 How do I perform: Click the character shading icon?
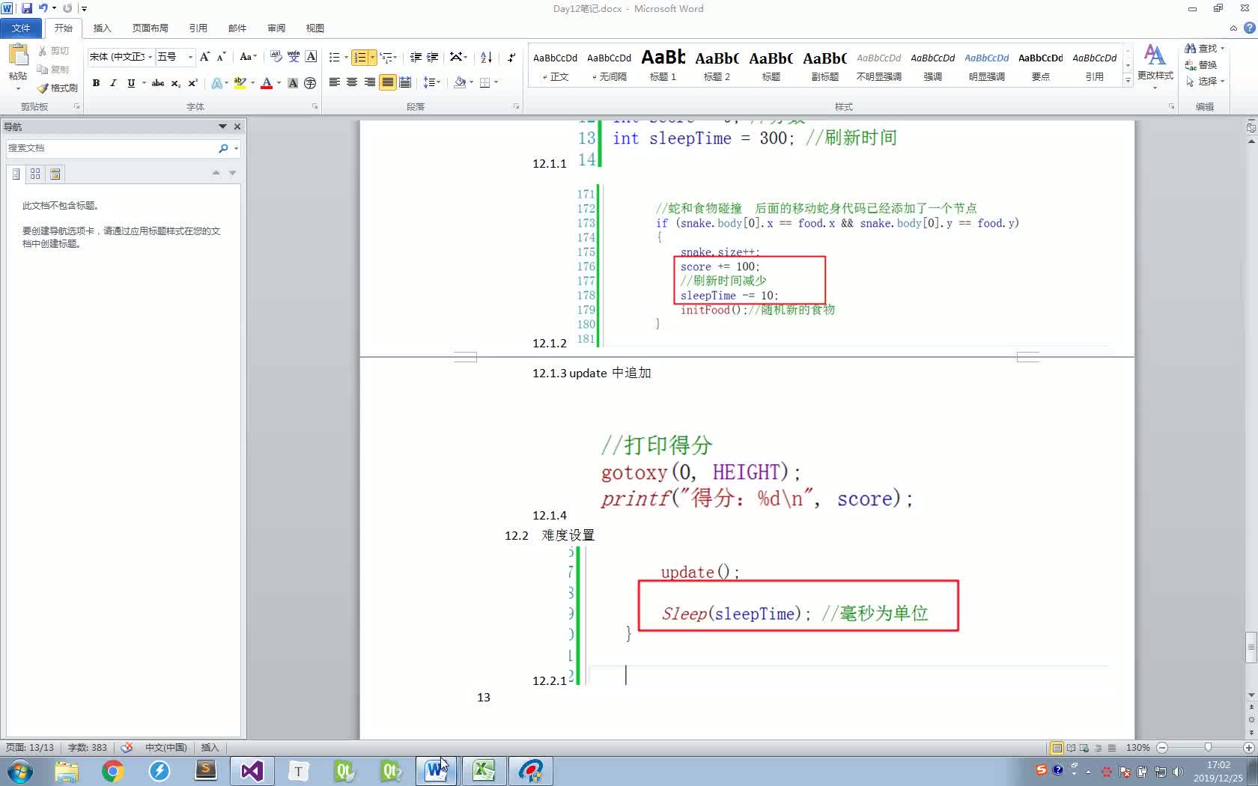(x=293, y=83)
